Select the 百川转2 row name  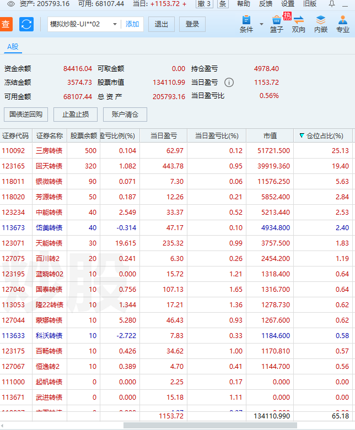(x=47, y=258)
